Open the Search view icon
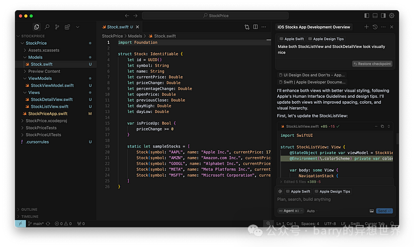The height and width of the screenshot is (247, 414). pyautogui.click(x=47, y=27)
